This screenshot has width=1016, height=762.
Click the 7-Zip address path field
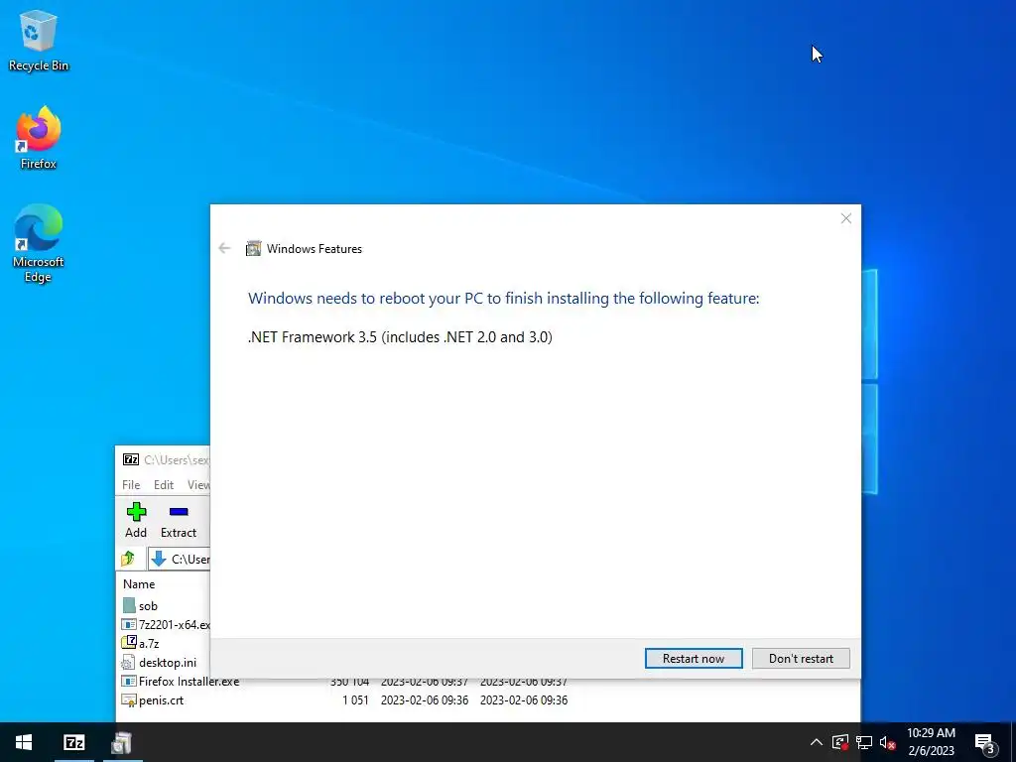coord(179,559)
